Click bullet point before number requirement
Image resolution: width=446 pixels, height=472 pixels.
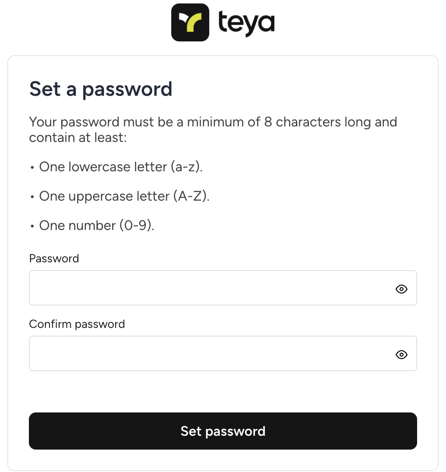coord(32,227)
